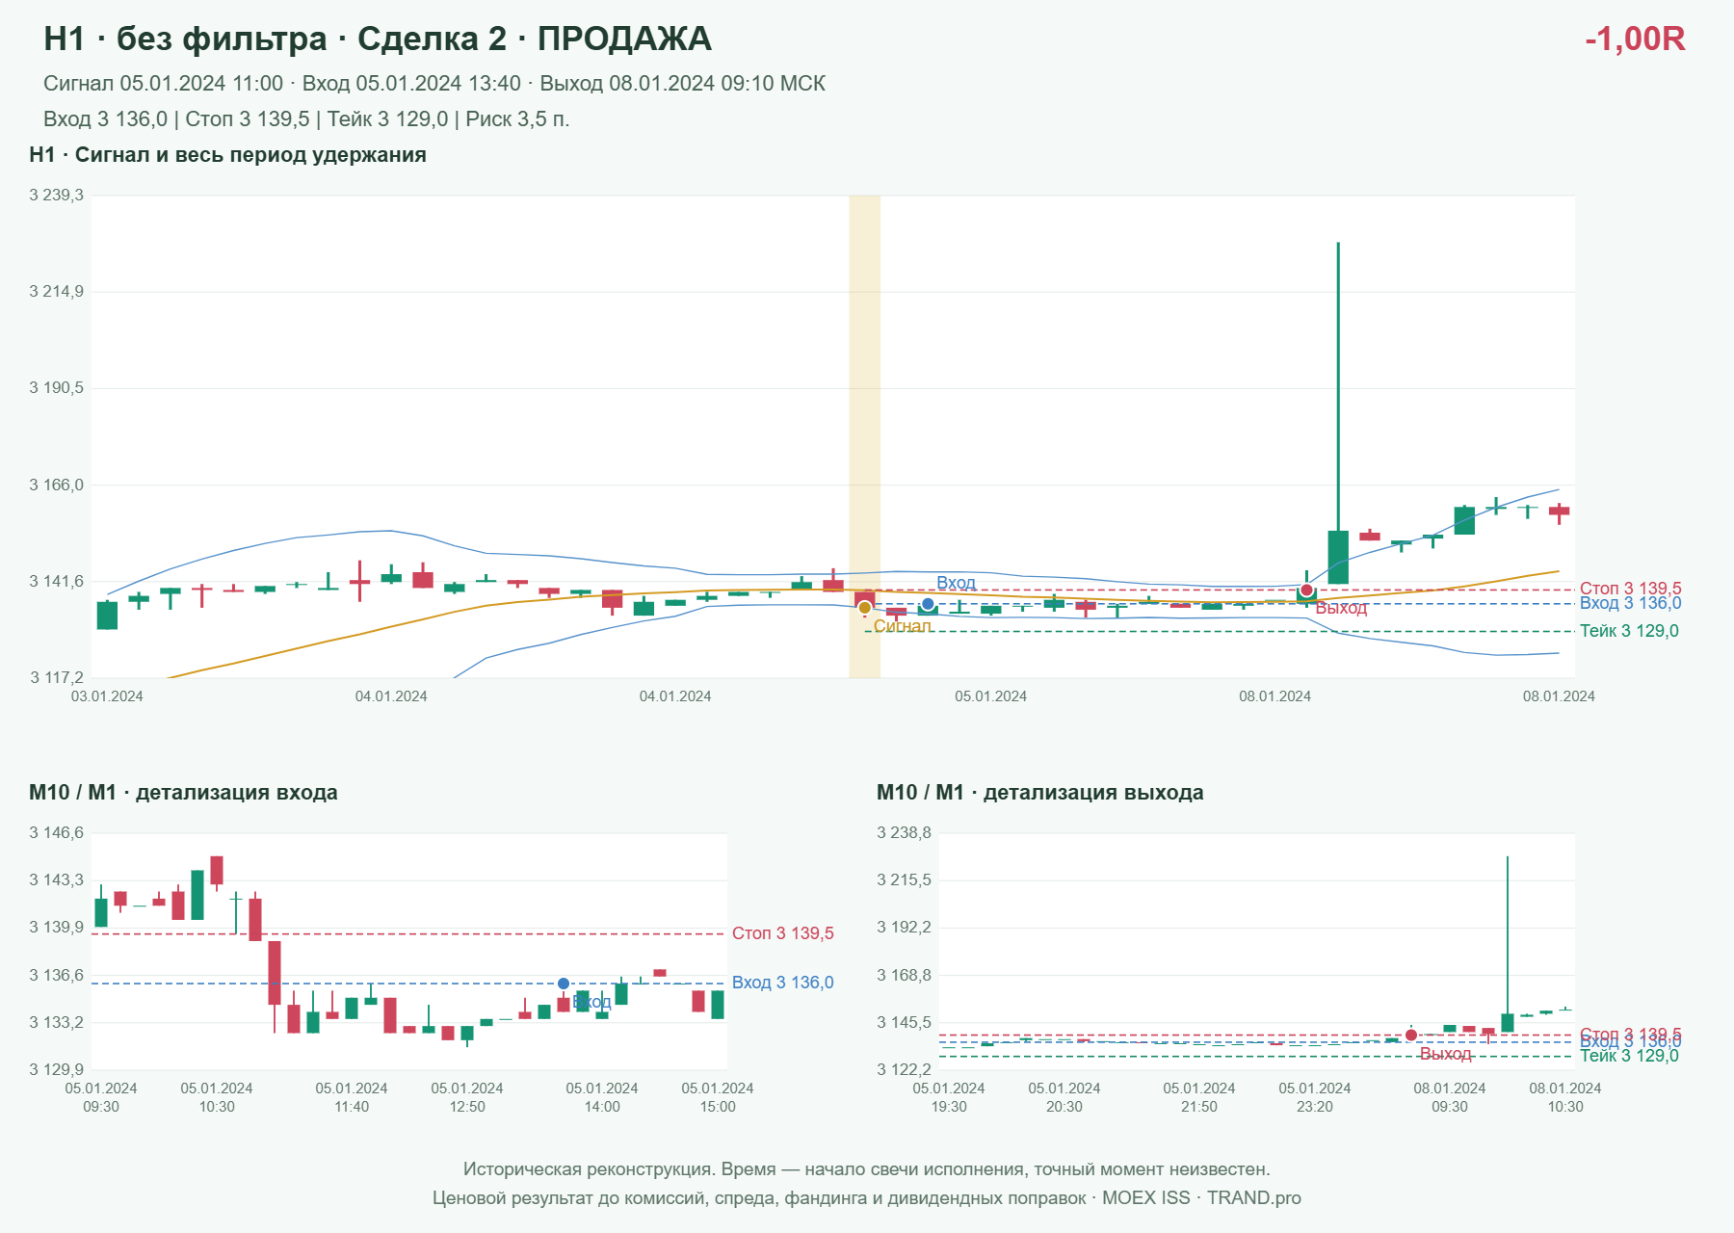
Task: Click the red Выход marker on the H1 chart
Action: (1306, 590)
